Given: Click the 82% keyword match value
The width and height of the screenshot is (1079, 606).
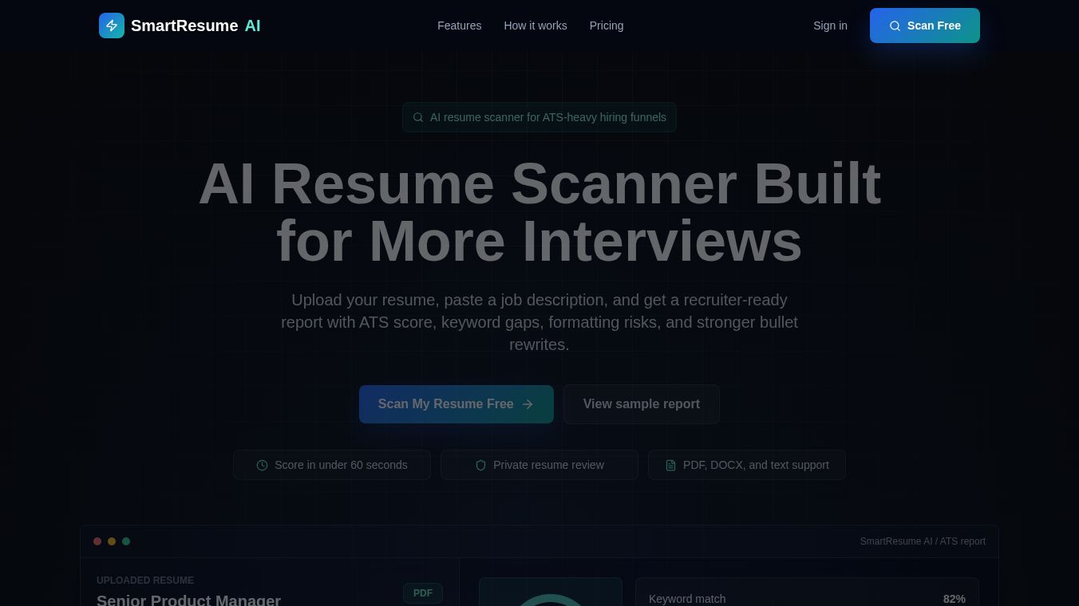Looking at the screenshot, I should (x=955, y=599).
